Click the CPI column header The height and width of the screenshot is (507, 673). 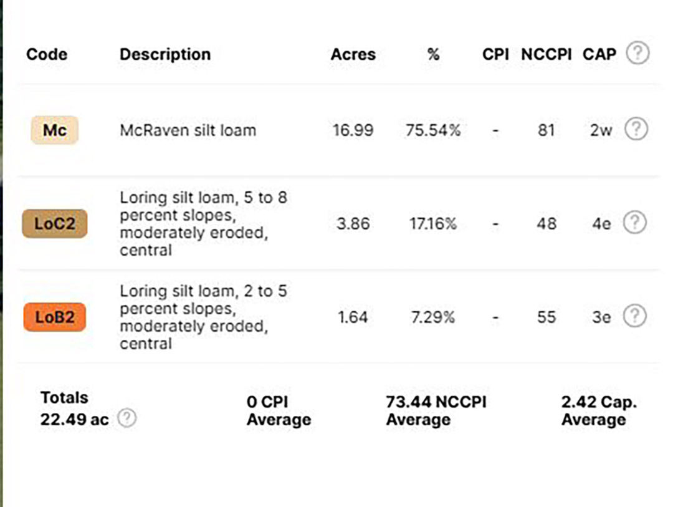click(495, 54)
